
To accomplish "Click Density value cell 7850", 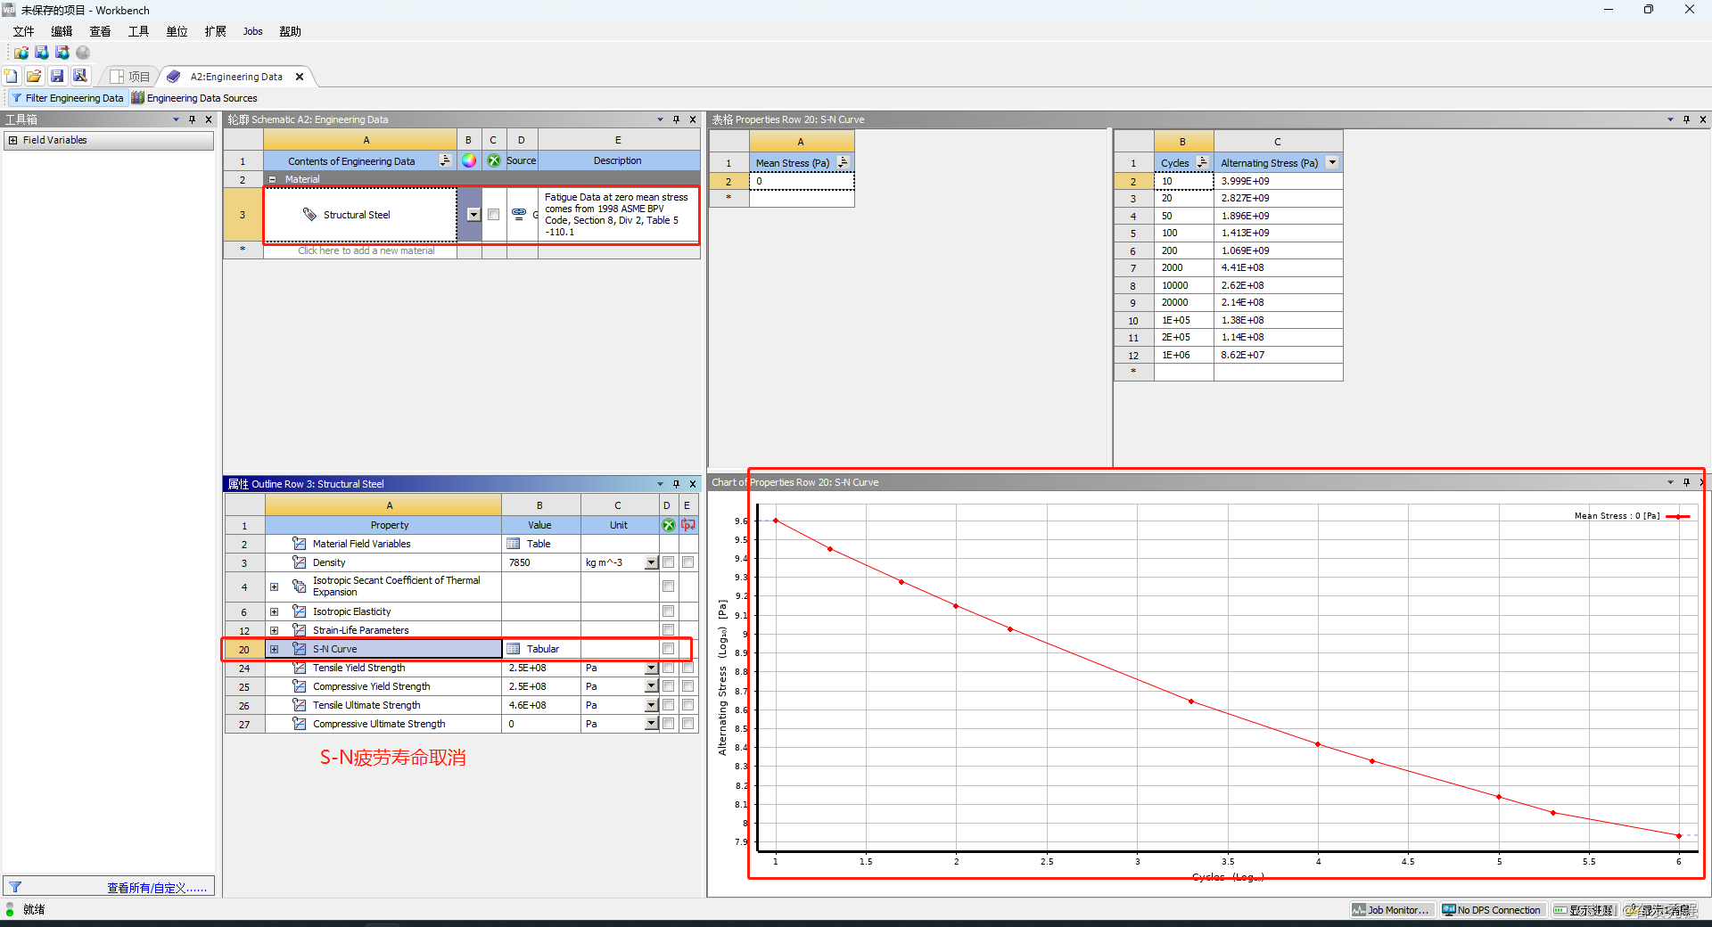I will pyautogui.click(x=541, y=562).
